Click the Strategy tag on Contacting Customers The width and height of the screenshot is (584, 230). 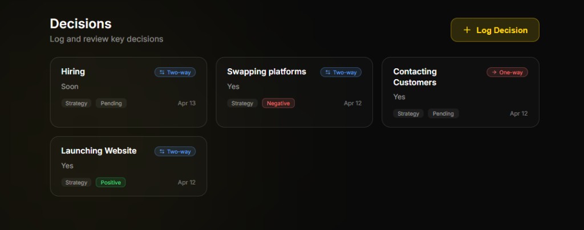pyautogui.click(x=408, y=114)
